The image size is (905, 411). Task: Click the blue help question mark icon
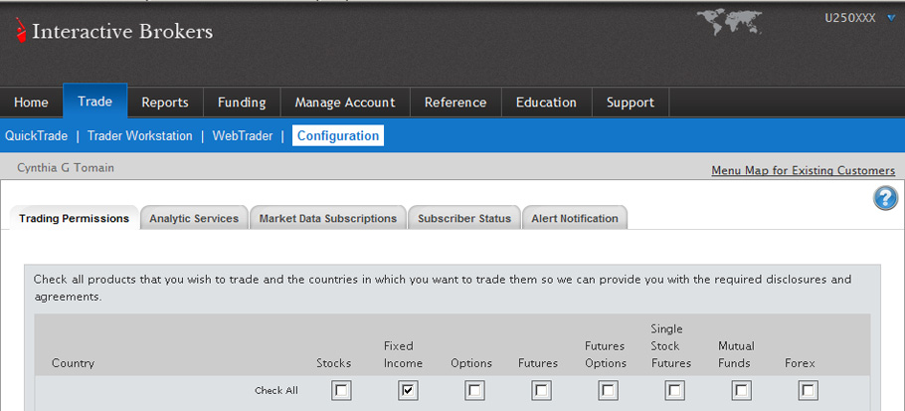[x=885, y=199]
